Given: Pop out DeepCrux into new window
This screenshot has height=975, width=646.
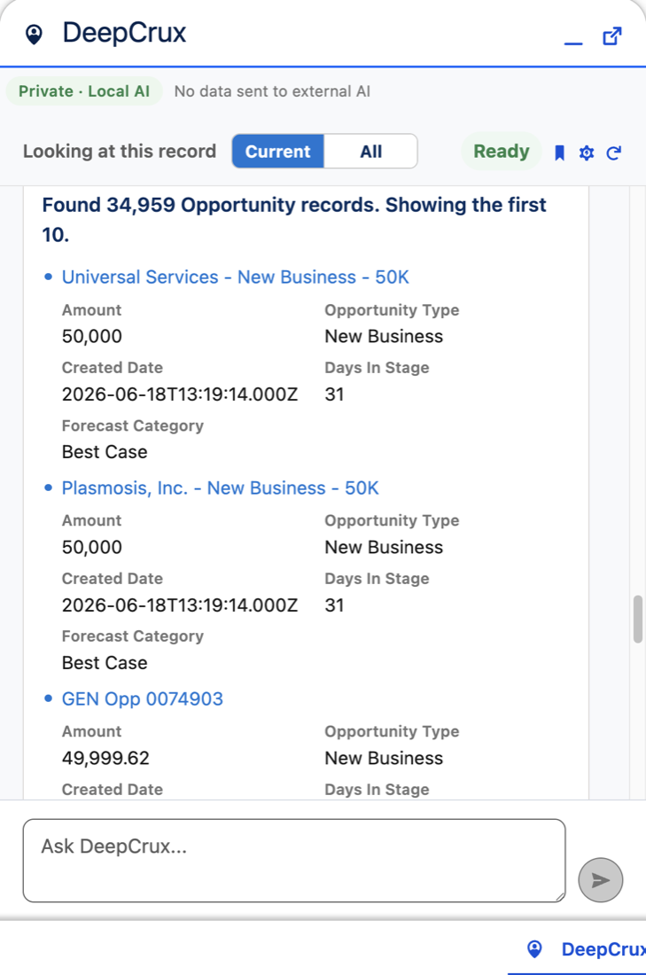Looking at the screenshot, I should (612, 36).
